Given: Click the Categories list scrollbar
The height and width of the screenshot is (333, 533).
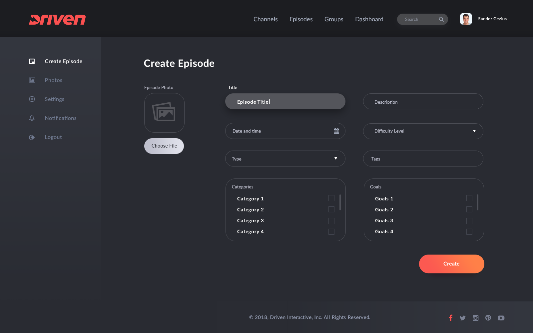Looking at the screenshot, I should point(340,203).
